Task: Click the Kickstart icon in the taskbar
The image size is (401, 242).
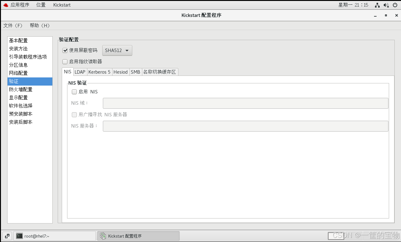Action: (x=103, y=236)
